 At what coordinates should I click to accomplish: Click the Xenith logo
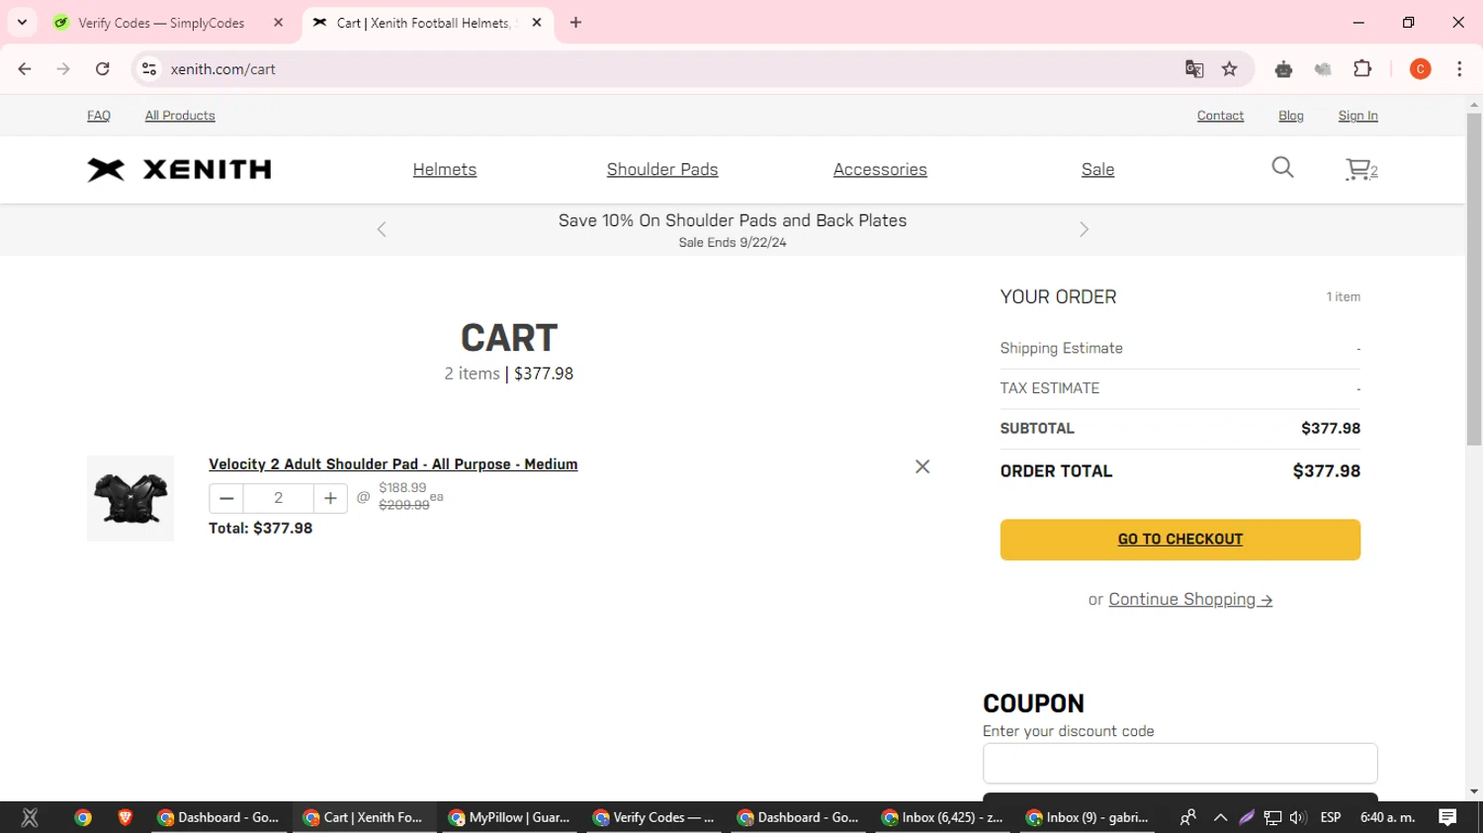[179, 170]
